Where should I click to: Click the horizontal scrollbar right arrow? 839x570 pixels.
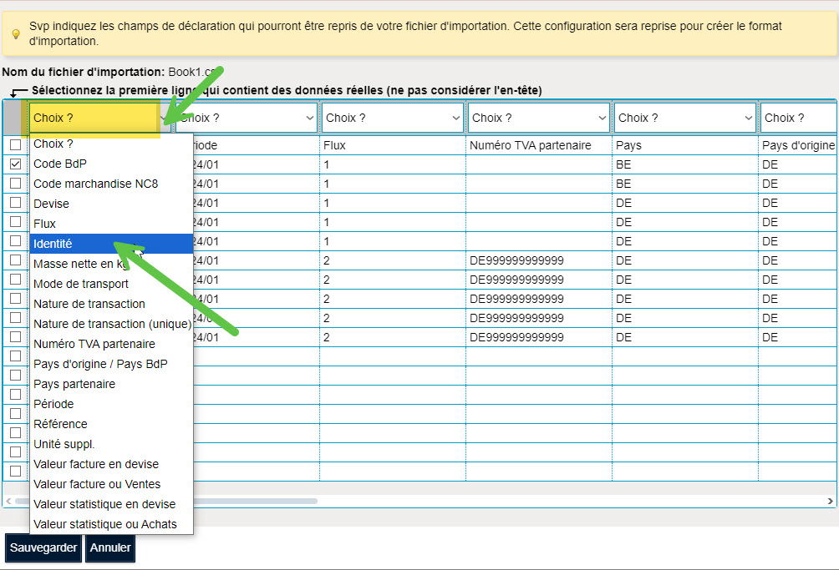[830, 501]
